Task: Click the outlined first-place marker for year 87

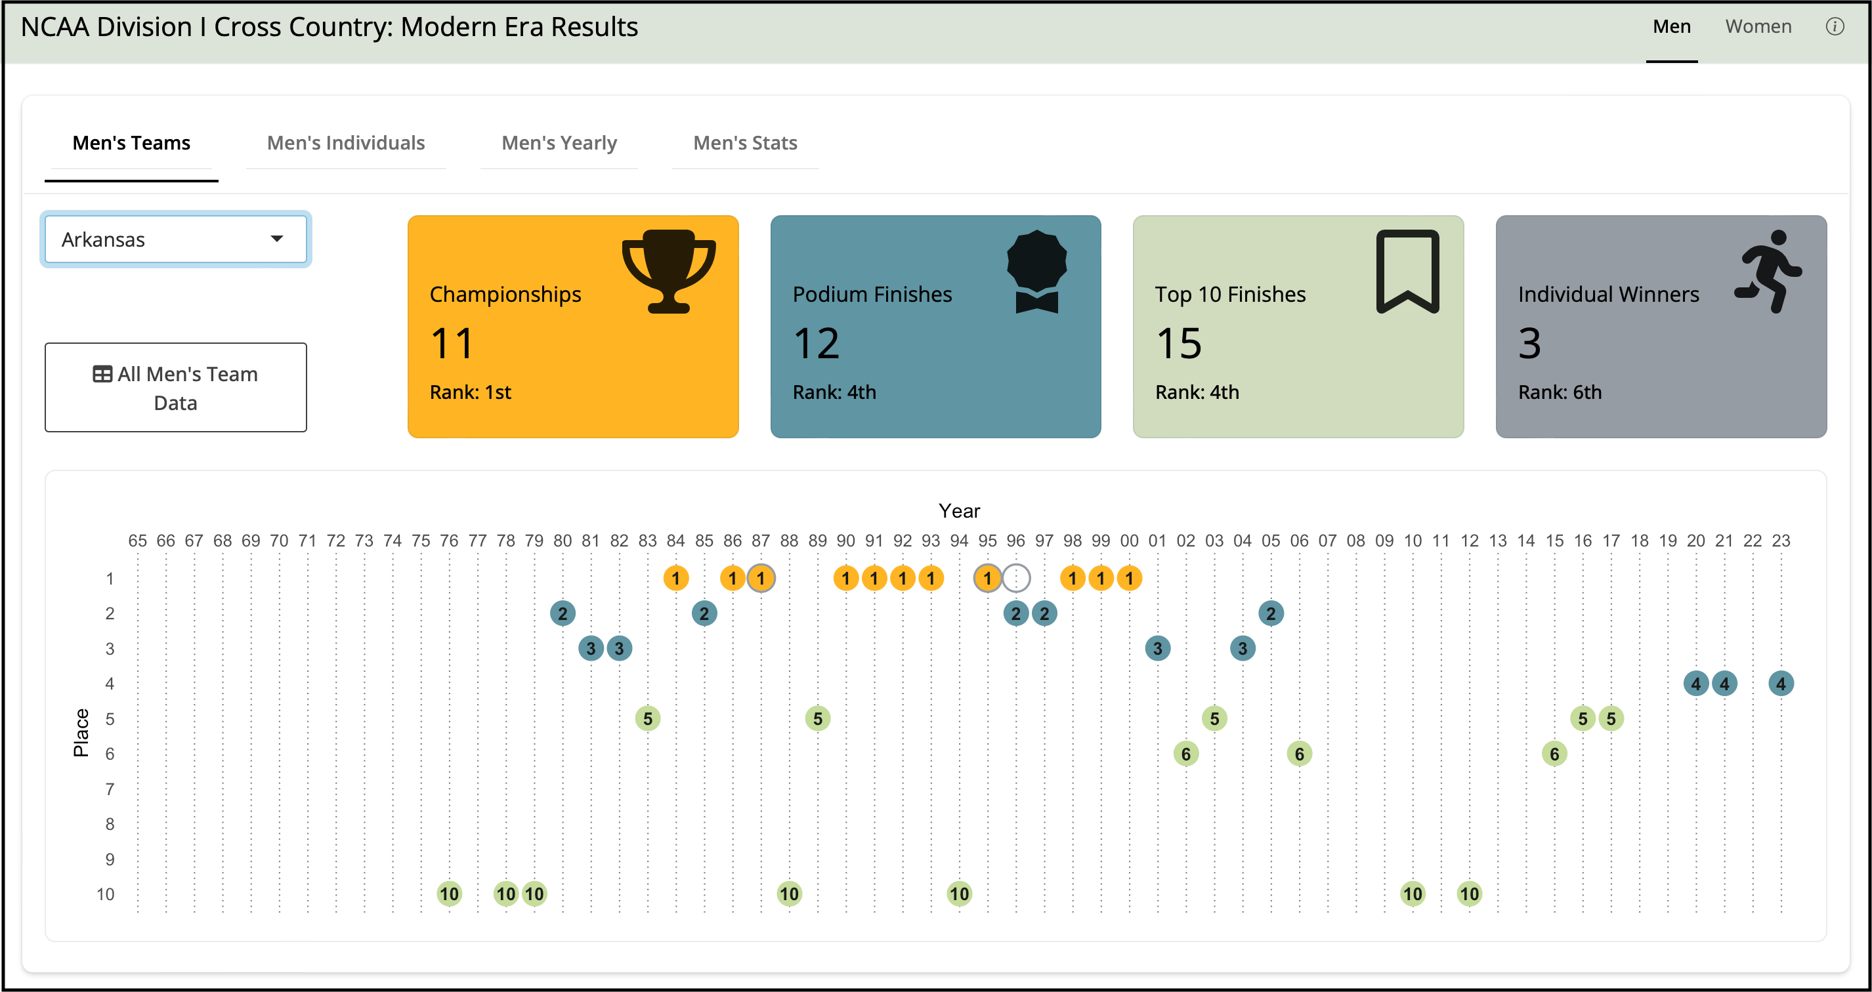Action: click(761, 578)
